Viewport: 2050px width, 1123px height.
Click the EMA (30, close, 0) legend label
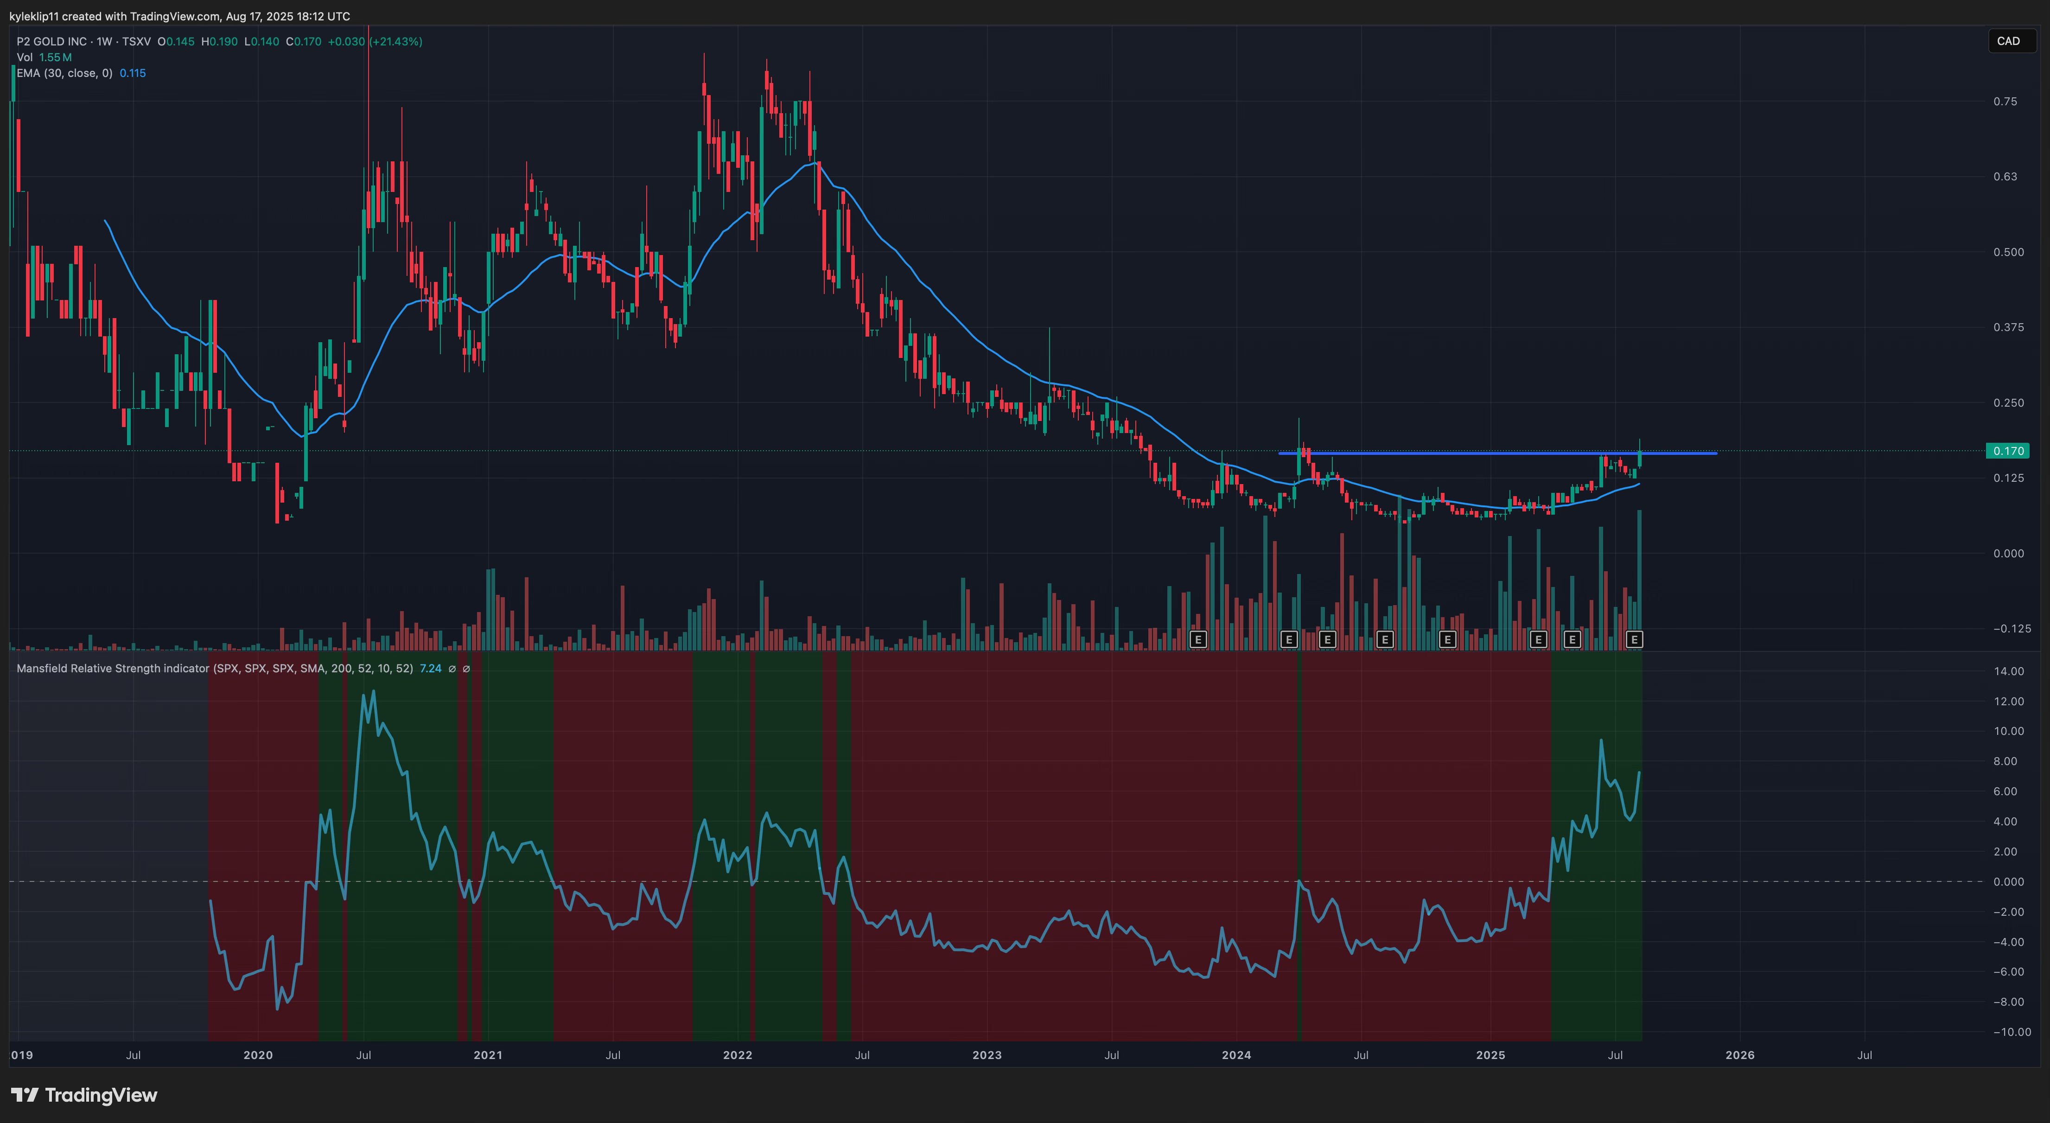coord(64,73)
